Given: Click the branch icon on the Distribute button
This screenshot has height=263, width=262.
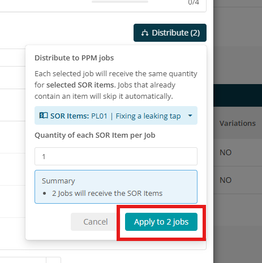Looking at the screenshot, I should point(145,33).
